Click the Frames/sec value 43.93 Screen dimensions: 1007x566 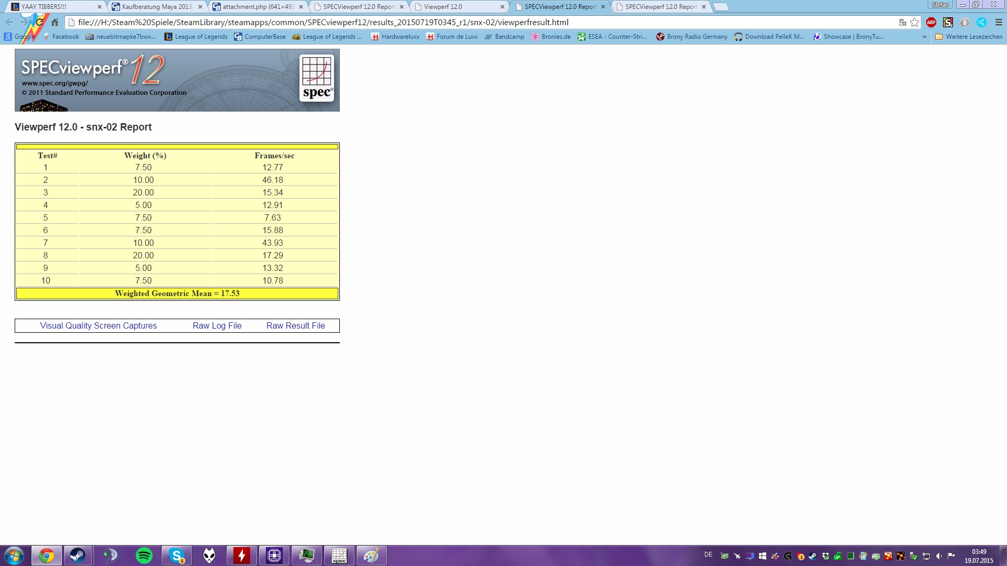273,243
